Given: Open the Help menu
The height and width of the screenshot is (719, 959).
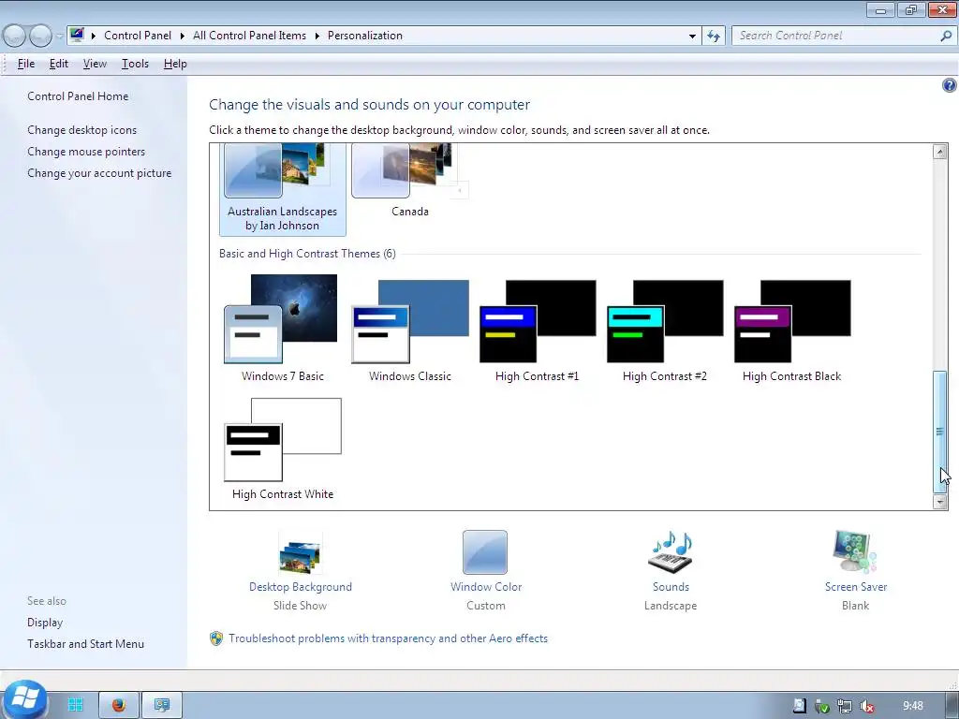Looking at the screenshot, I should [x=175, y=64].
